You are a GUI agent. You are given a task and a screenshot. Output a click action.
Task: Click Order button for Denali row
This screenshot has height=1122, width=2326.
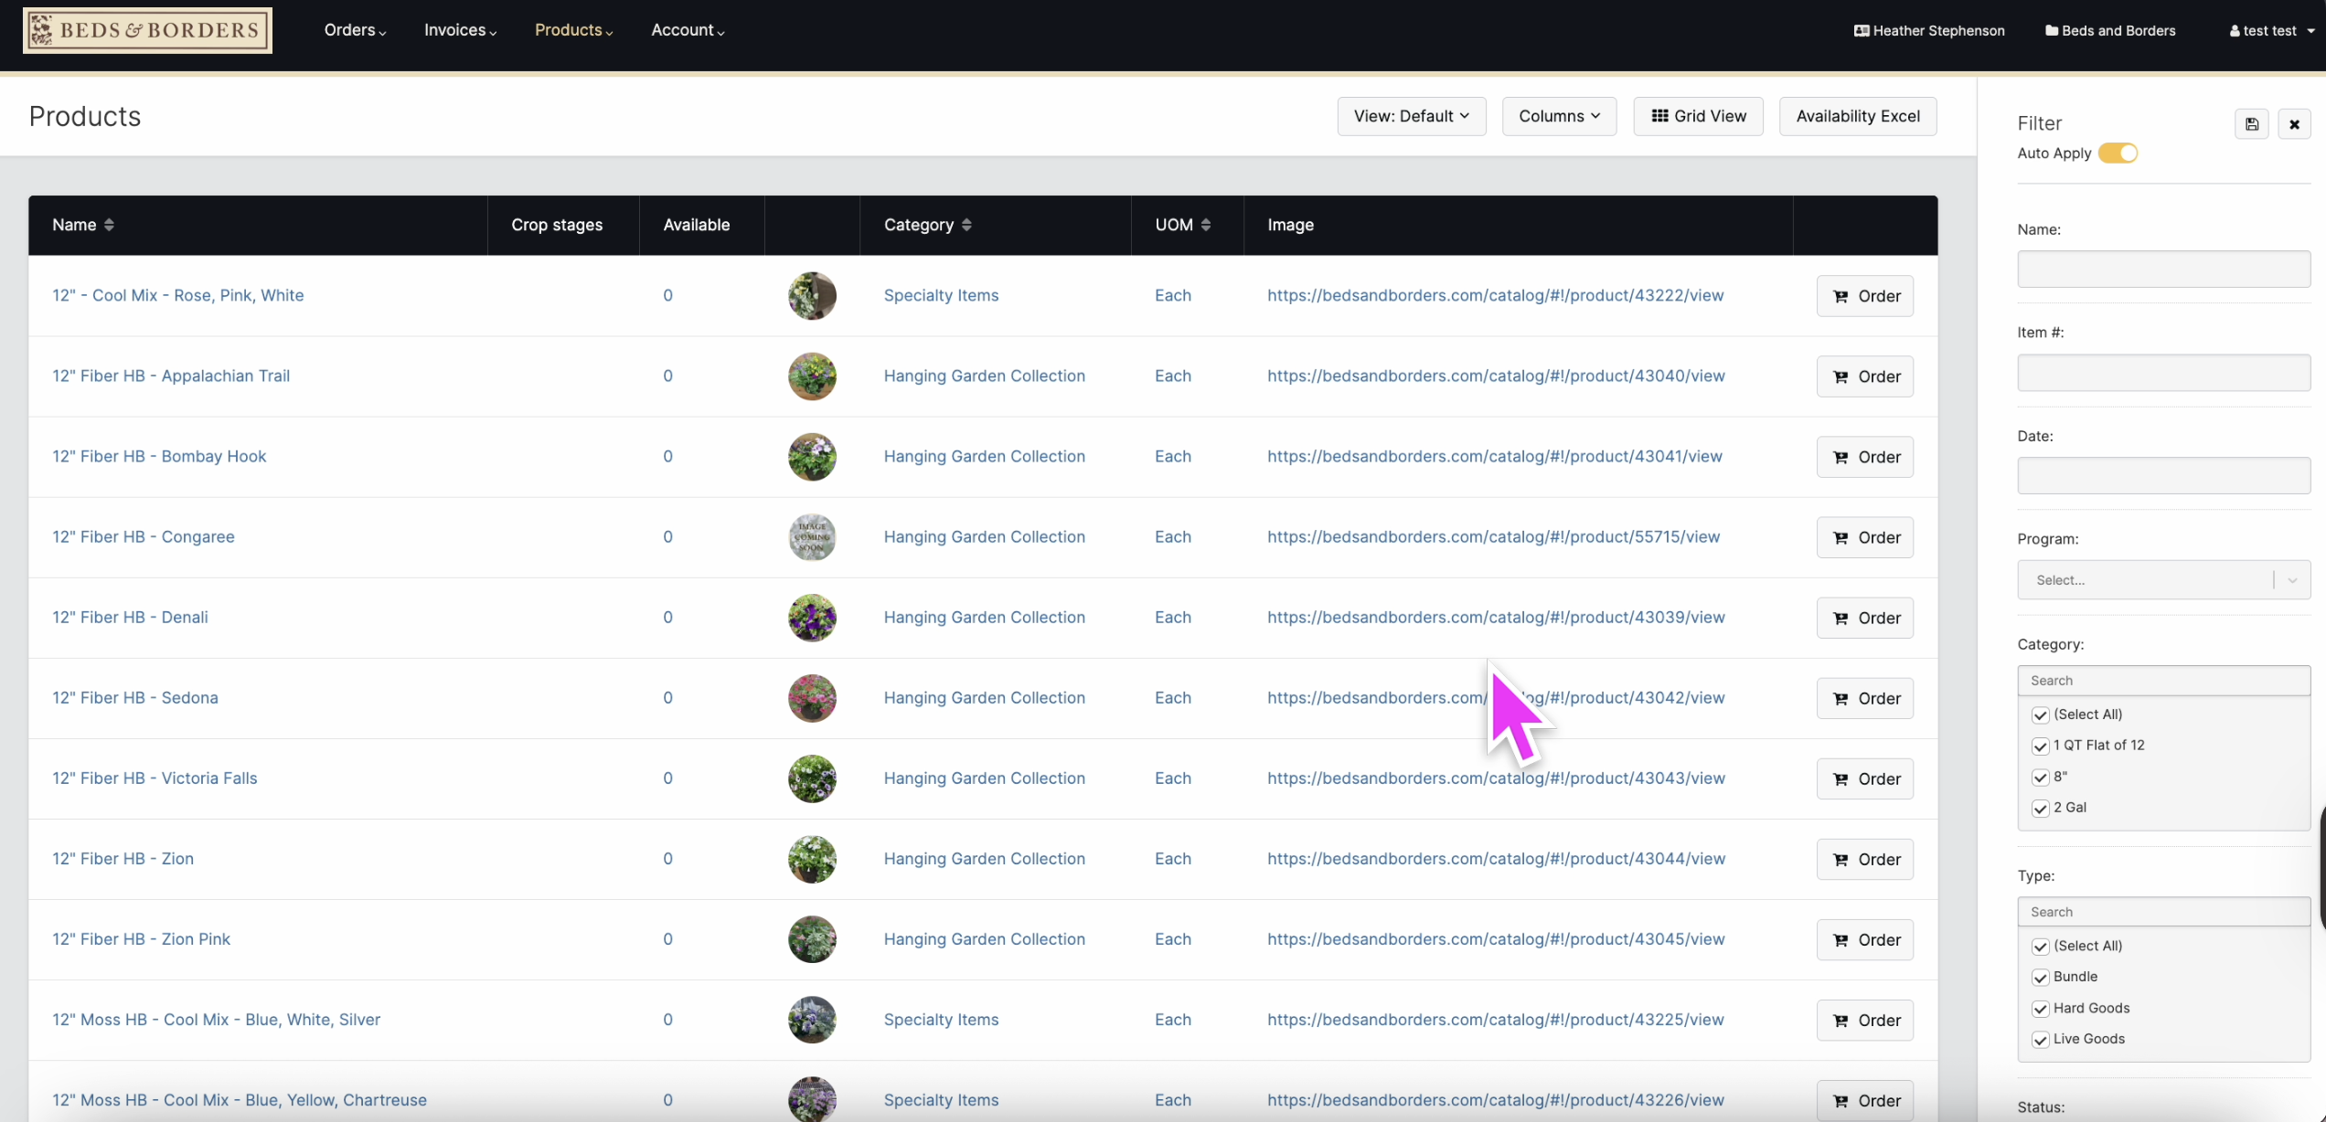(x=1864, y=619)
